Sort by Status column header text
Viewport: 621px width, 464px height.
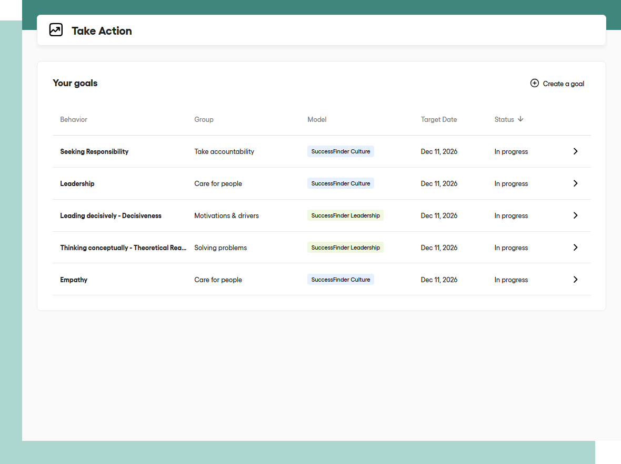coord(504,119)
